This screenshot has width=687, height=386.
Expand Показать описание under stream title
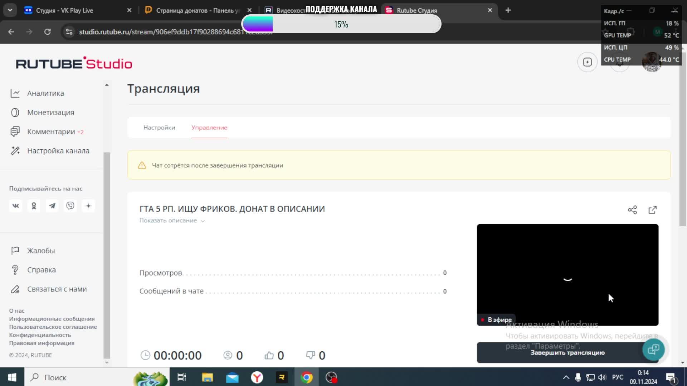coord(172,221)
